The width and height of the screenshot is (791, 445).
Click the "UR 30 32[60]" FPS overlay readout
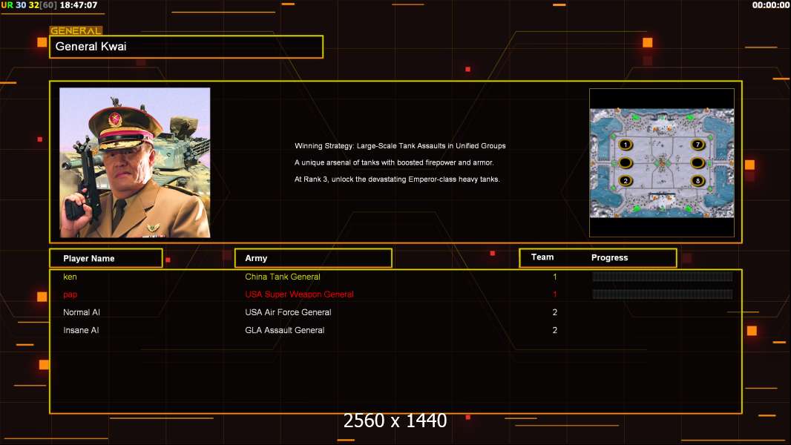pos(29,5)
